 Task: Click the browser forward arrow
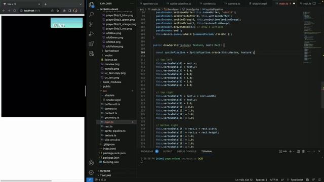pyautogui.click(x=9, y=11)
